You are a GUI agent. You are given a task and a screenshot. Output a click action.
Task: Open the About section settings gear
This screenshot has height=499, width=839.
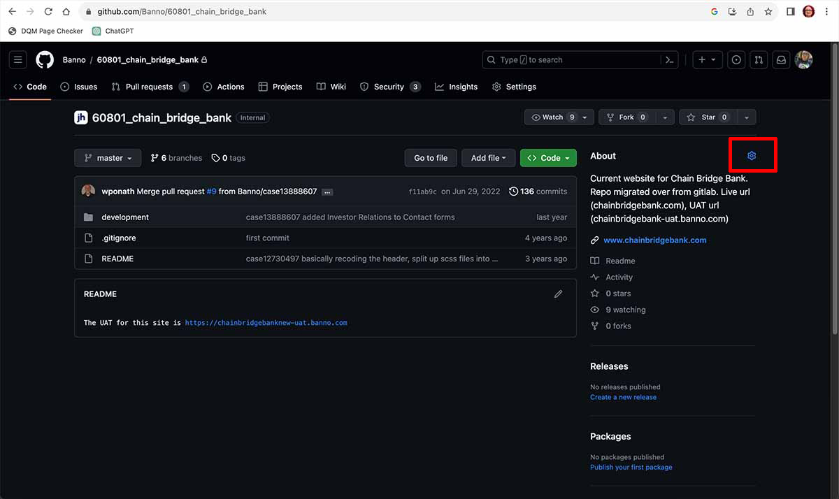752,156
